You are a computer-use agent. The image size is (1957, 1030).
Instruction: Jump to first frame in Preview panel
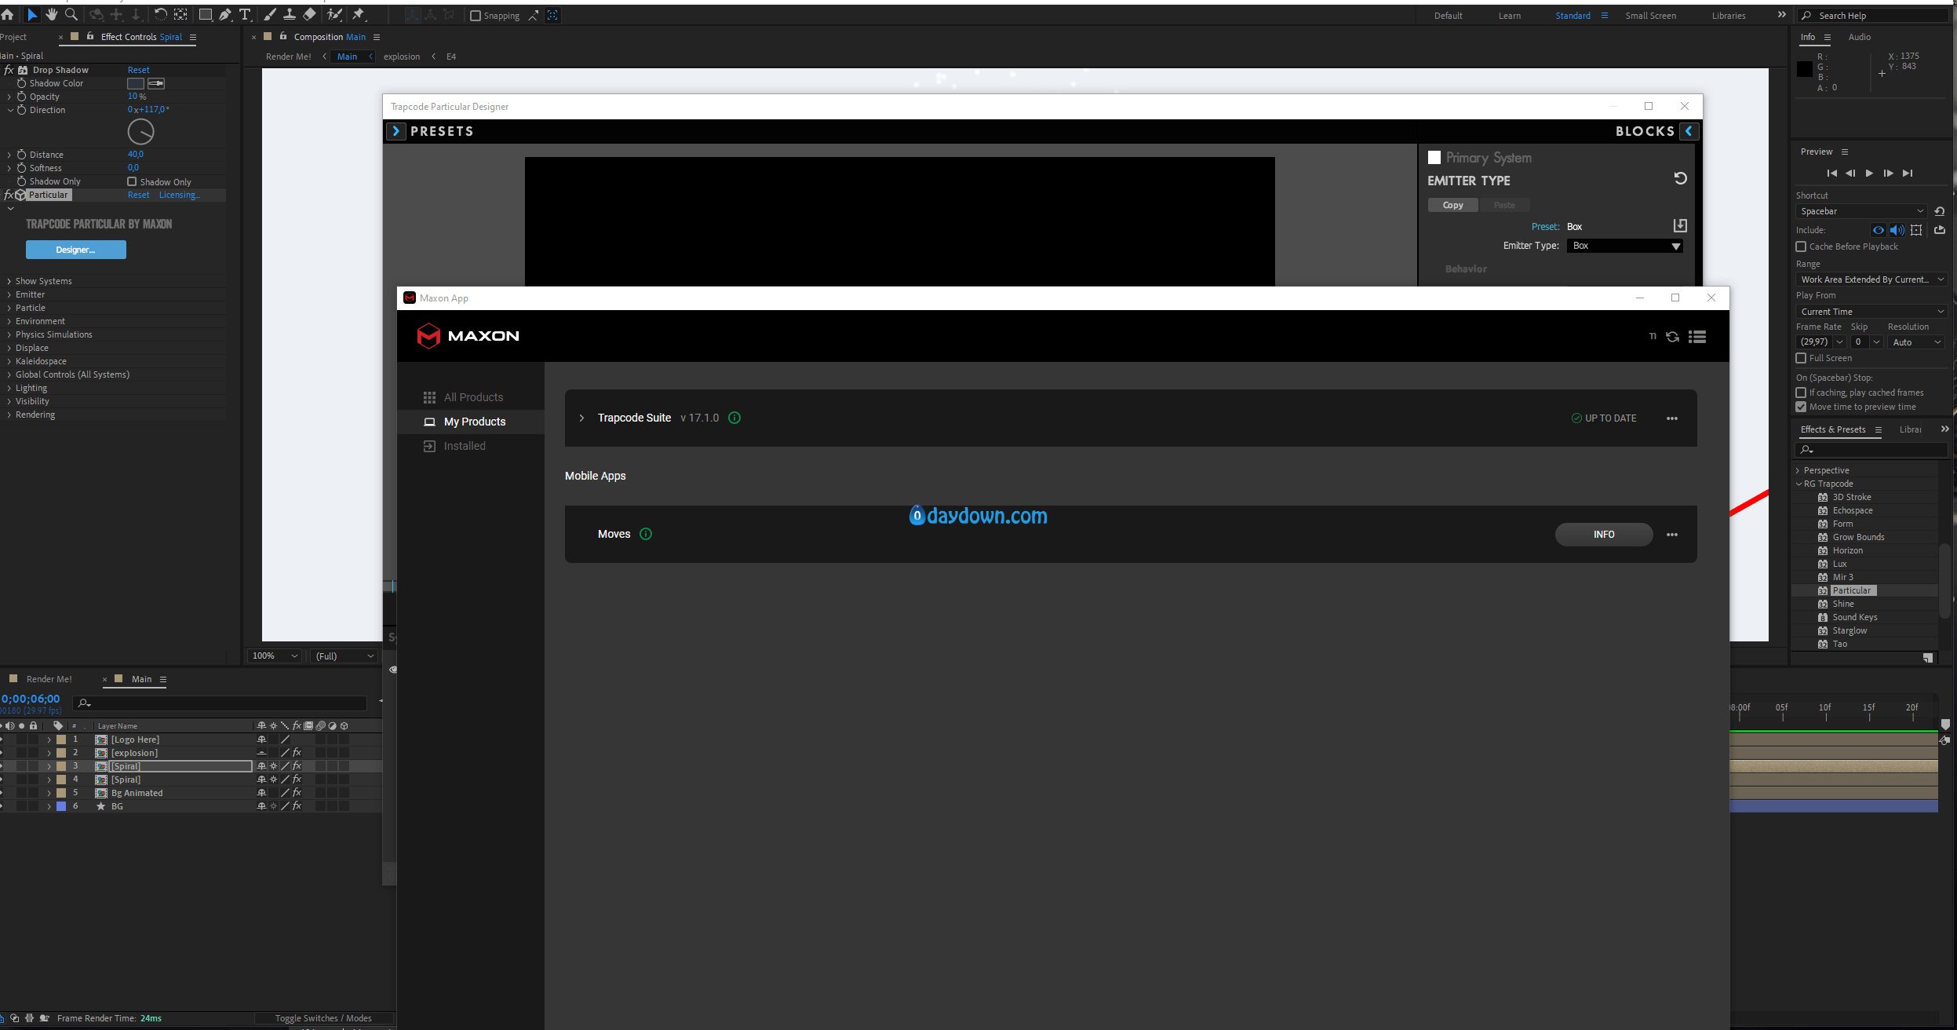tap(1831, 173)
